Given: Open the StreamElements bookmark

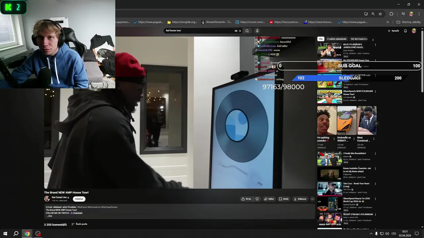Looking at the screenshot, I should click(x=216, y=22).
